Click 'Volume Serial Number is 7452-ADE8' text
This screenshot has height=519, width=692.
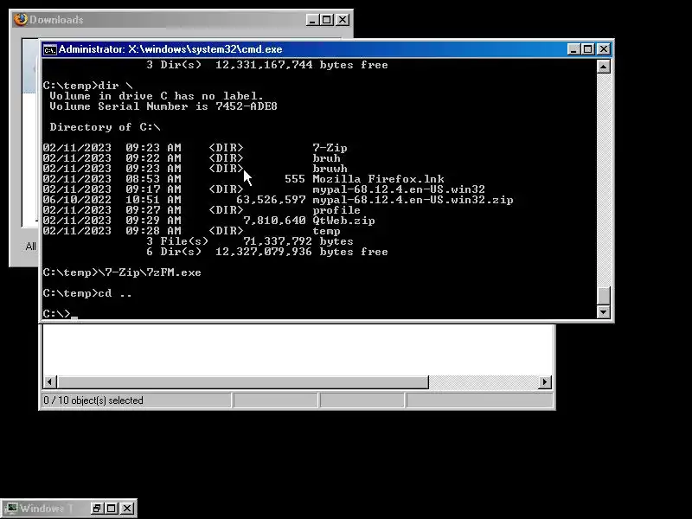[x=163, y=106]
